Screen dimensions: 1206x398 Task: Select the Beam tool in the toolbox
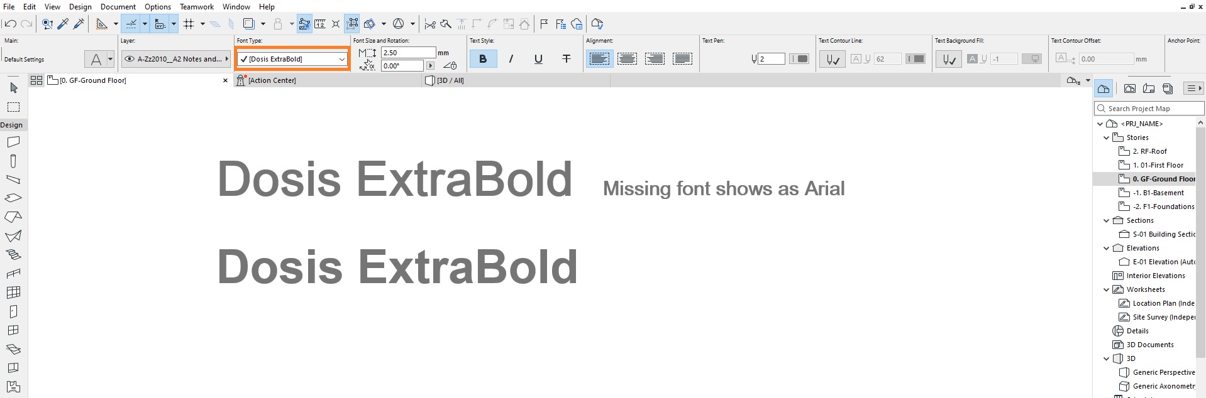(13, 180)
